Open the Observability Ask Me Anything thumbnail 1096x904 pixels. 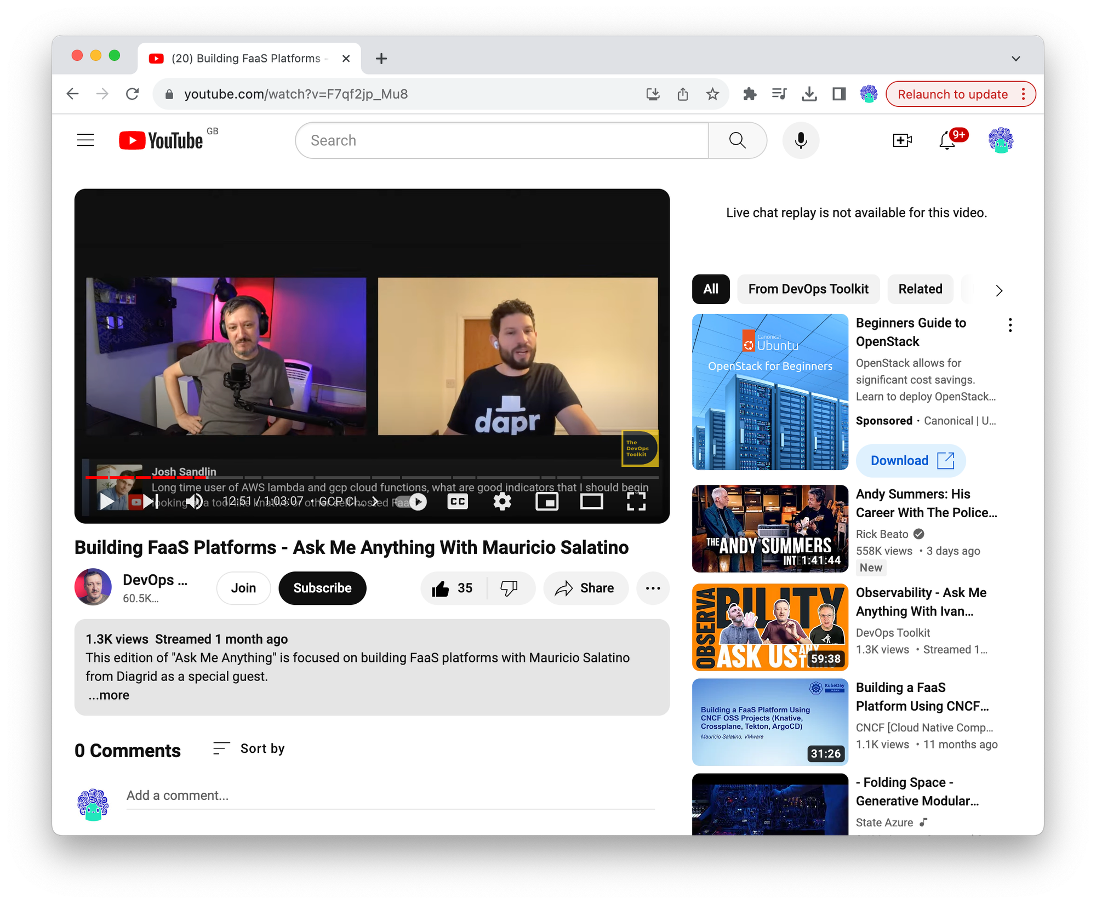click(x=770, y=627)
